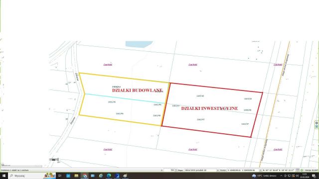Click the bottom-right Zachód link by the road
Image resolution: width=319 pixels, height=179 pixels.
pyautogui.click(x=278, y=149)
